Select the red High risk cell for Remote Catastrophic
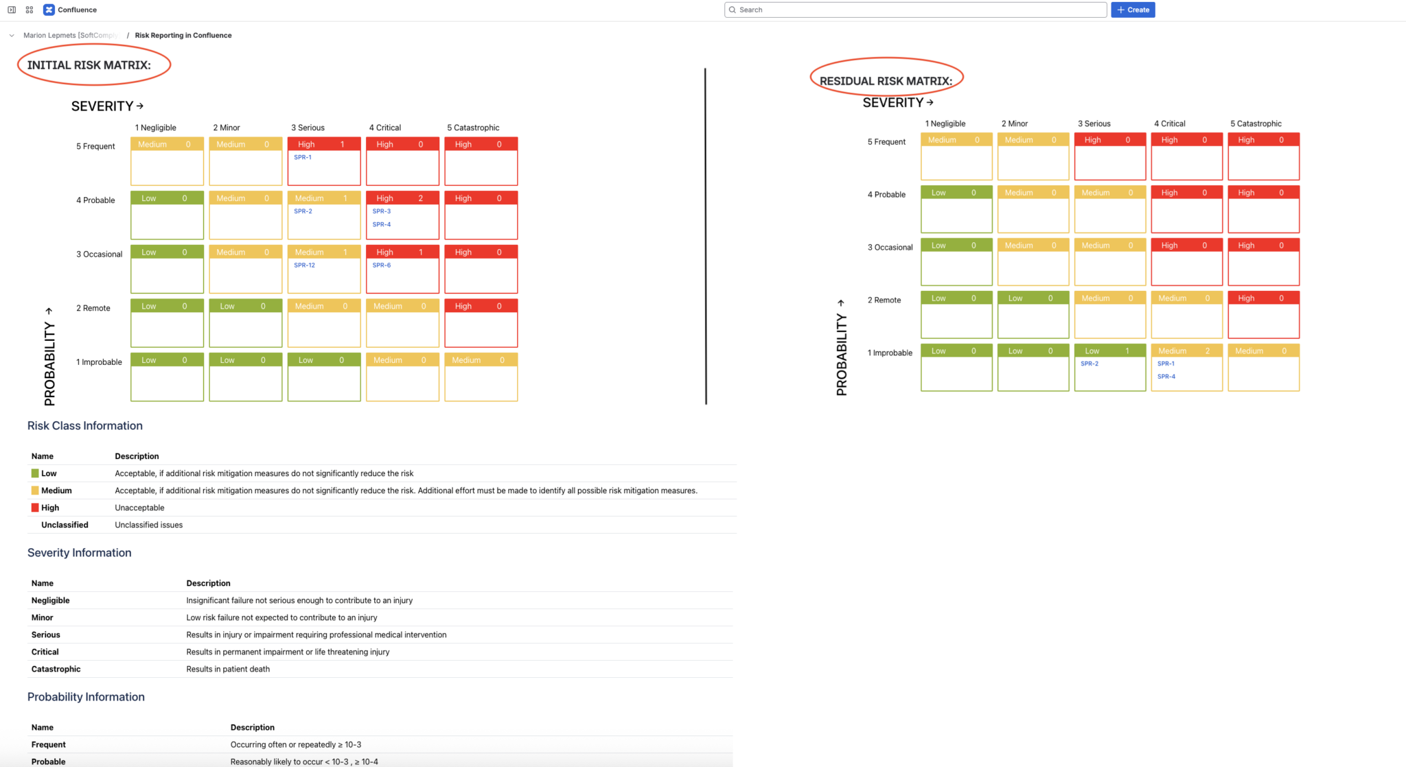 point(481,322)
